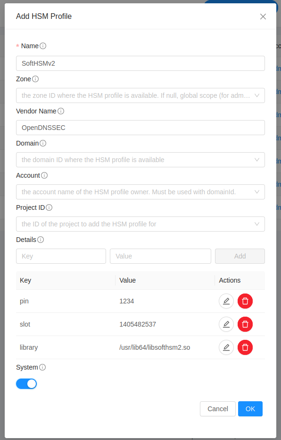
Task: Cancel the Add HSM Profile dialog
Action: click(217, 408)
